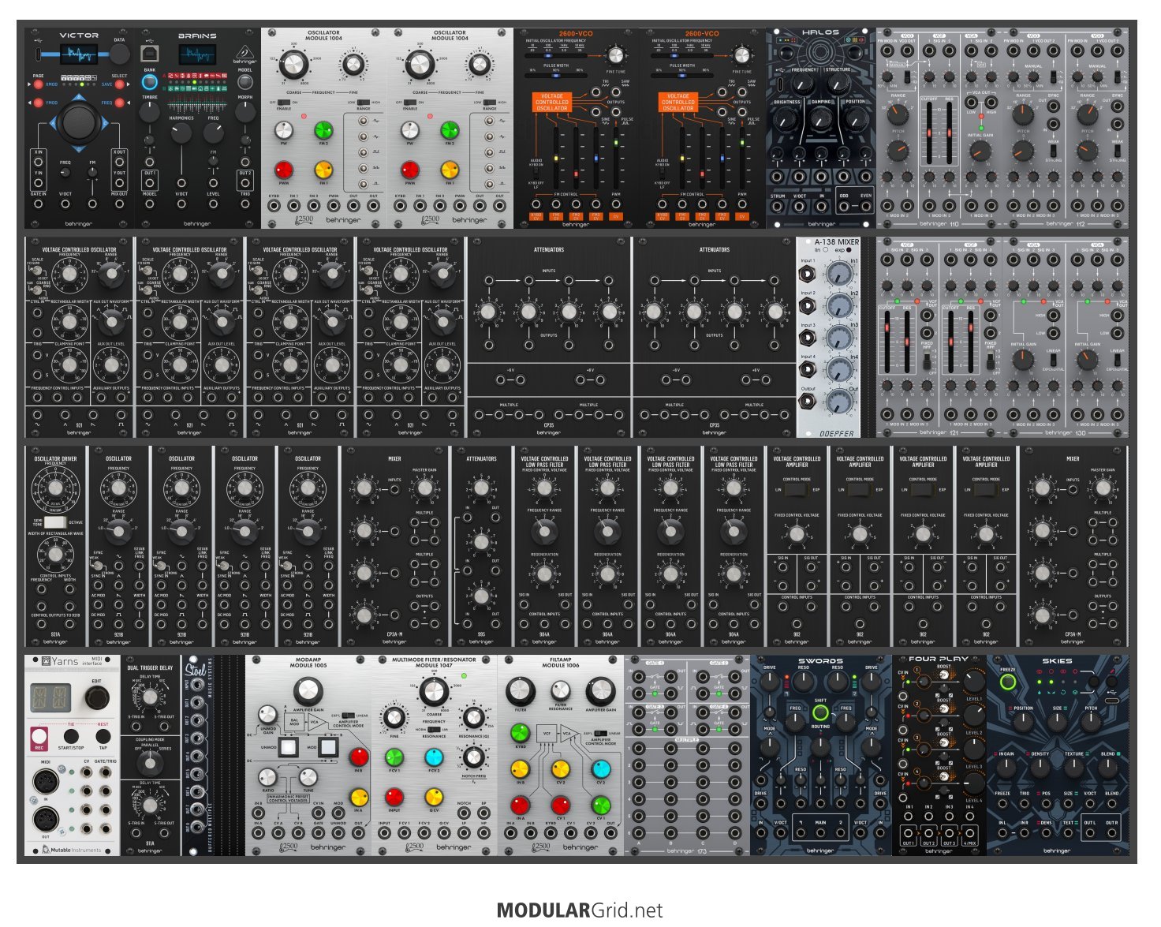Click the USB-B port on the Brains module
The height and width of the screenshot is (927, 1161).
(x=149, y=54)
